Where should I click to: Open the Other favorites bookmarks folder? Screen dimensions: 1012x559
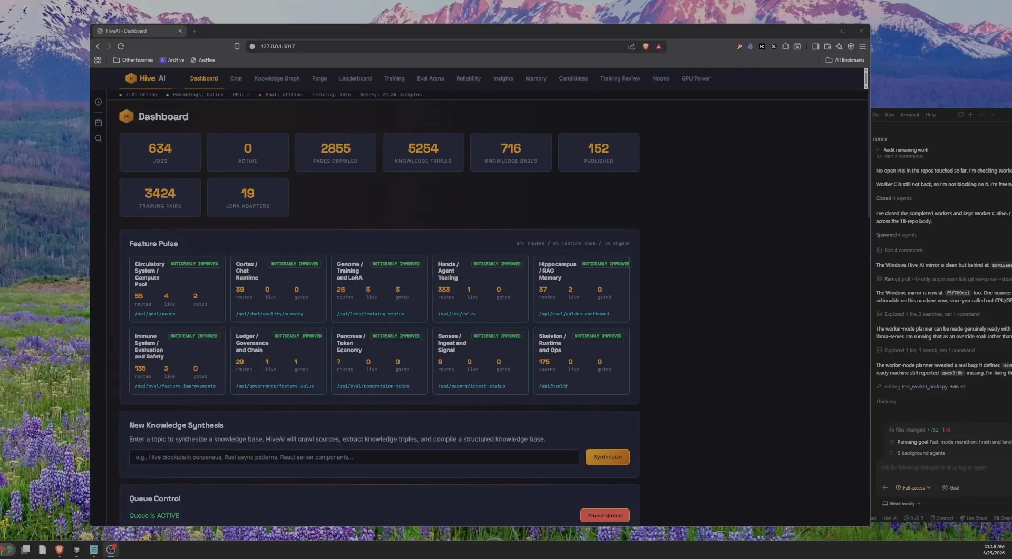pyautogui.click(x=133, y=60)
